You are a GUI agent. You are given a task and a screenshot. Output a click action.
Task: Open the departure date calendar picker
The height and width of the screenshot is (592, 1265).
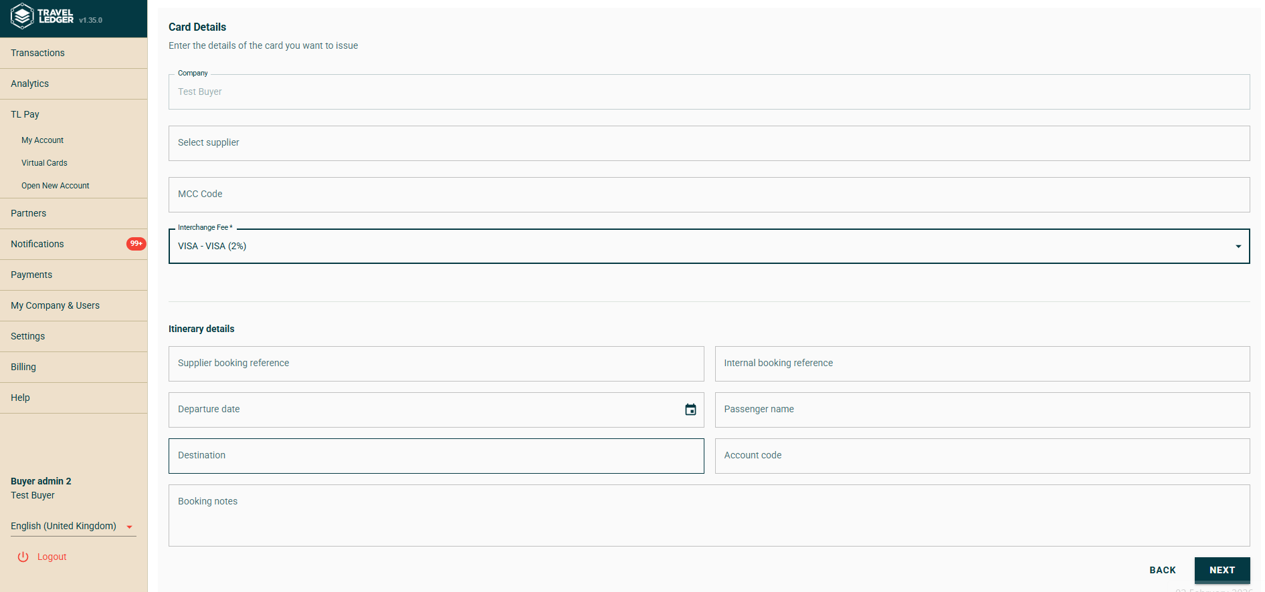(x=690, y=410)
